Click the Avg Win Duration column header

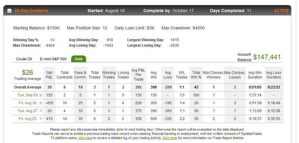(255, 75)
